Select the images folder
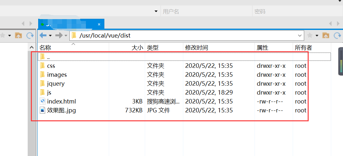Screen dimensions: 343x156 [x=185, y=74]
